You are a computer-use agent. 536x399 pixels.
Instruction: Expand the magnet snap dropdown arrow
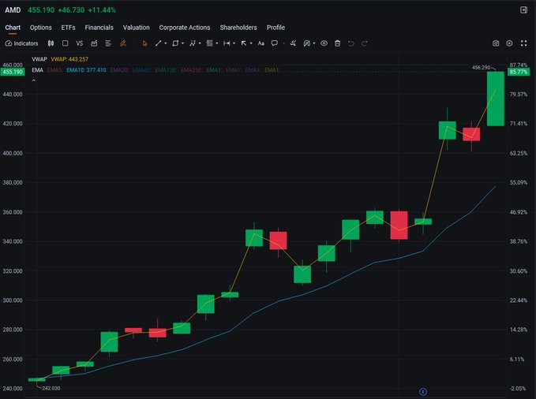pyautogui.click(x=314, y=43)
